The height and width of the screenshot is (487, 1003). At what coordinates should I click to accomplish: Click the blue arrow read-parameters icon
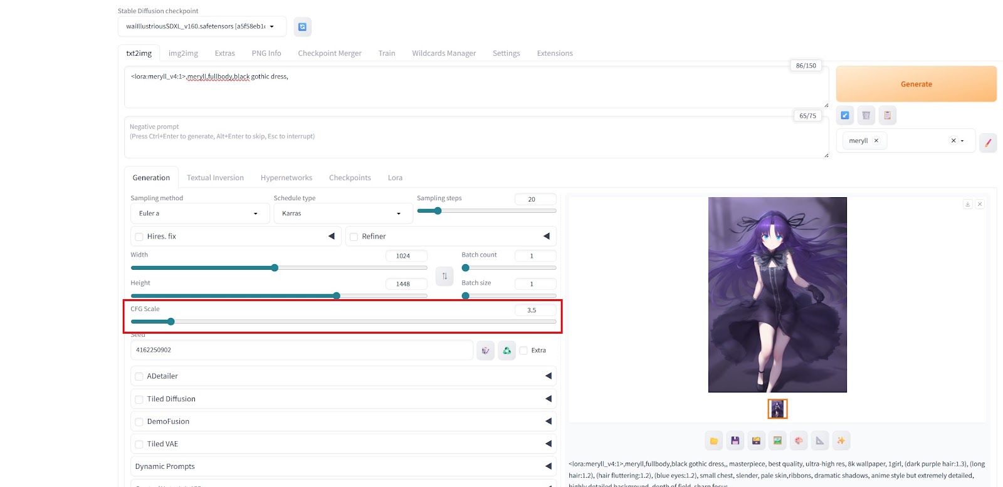tap(845, 115)
